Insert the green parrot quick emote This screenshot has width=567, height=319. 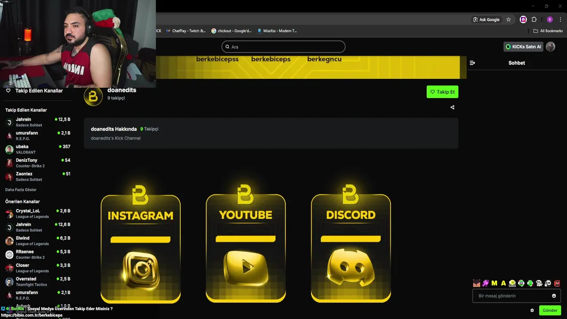(x=530, y=283)
